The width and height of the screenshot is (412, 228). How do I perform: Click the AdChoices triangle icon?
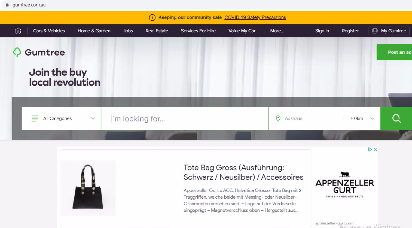370,149
